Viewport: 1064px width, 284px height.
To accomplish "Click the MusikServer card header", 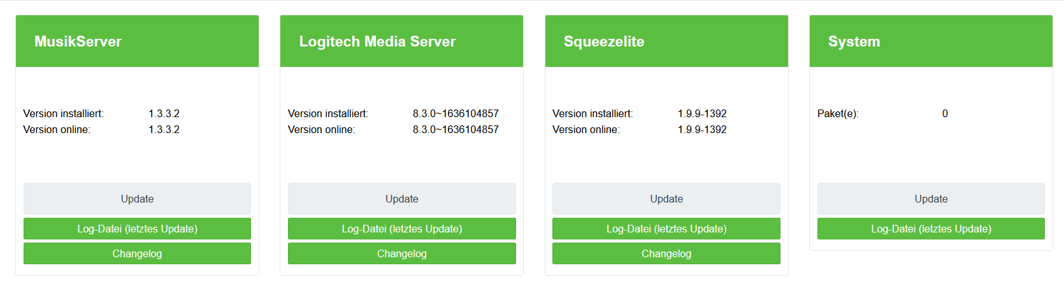I will [78, 41].
